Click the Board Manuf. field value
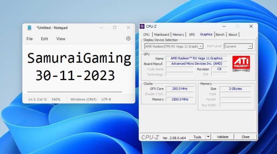This screenshot has height=154, width=277. pos(197,64)
